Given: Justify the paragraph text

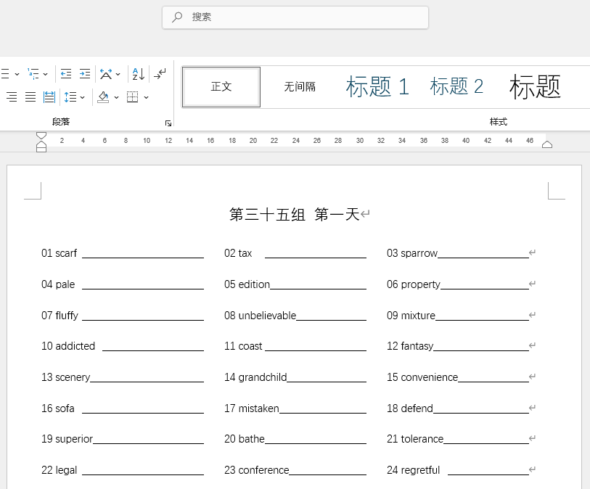Looking at the screenshot, I should click(30, 97).
